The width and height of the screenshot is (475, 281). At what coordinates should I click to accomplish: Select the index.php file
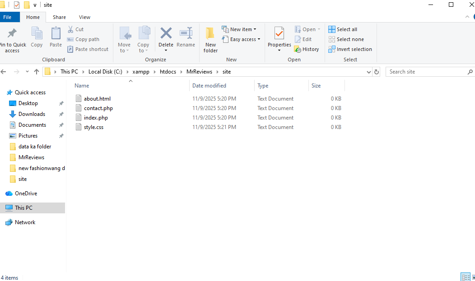pos(96,118)
